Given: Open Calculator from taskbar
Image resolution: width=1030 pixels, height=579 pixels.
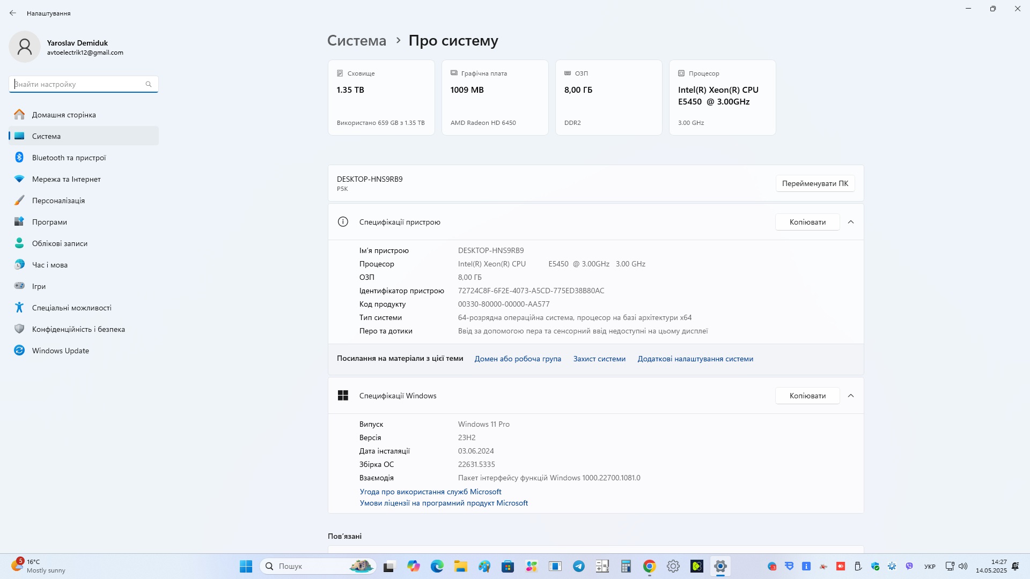Looking at the screenshot, I should click(x=626, y=566).
